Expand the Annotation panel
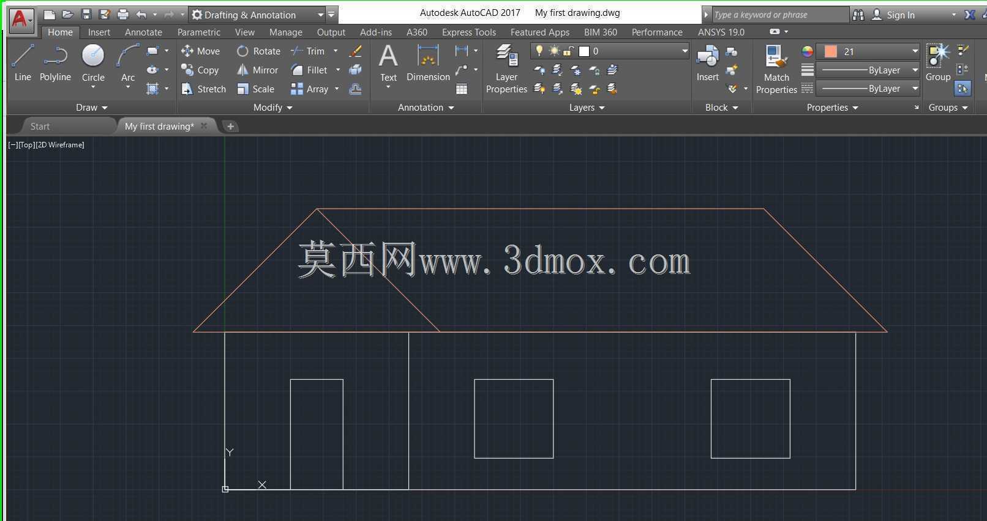 coord(426,108)
